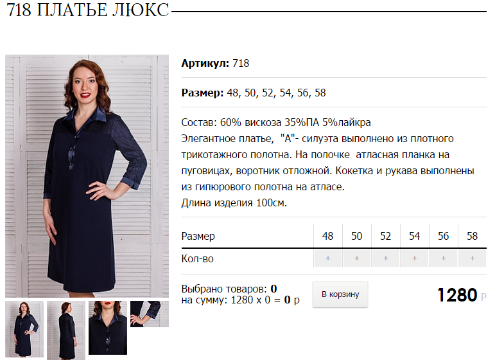Add quantity for size 56
The width and height of the screenshot is (495, 360).
(443, 258)
